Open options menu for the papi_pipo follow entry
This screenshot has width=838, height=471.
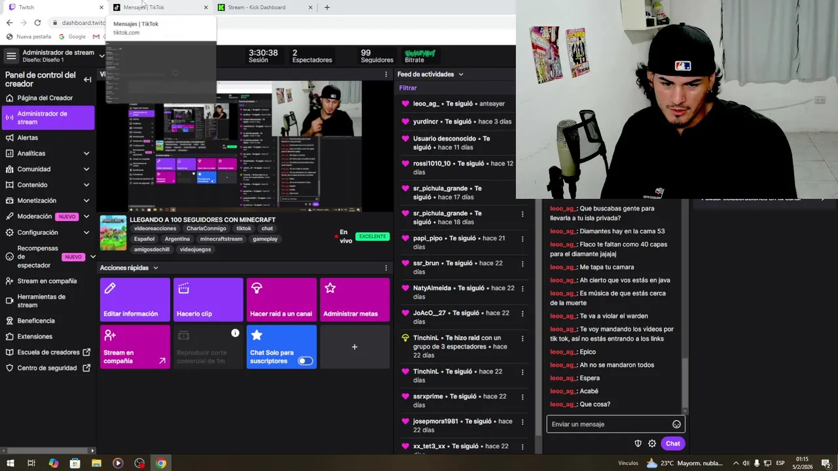coord(522,239)
